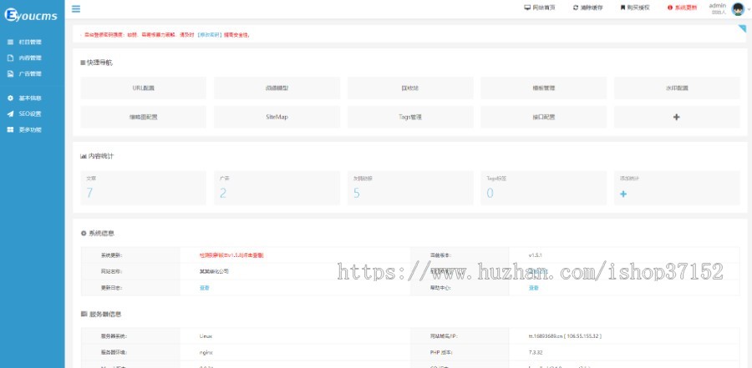The image size is (752, 368).
Task: Click 查看 link beside 更新日志
Action: click(x=205, y=288)
